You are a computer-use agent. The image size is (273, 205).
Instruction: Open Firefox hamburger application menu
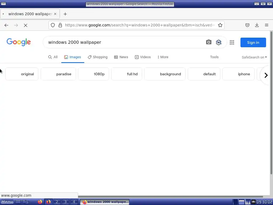pos(267,25)
